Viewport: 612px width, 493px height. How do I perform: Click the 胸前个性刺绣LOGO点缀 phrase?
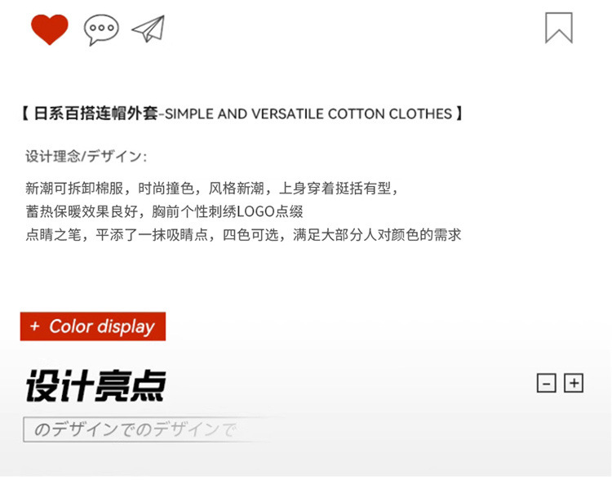point(228,211)
